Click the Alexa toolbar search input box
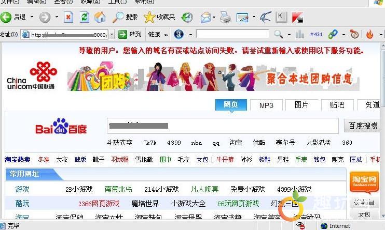Screen dimensions: 385x230 [x=232, y=34]
